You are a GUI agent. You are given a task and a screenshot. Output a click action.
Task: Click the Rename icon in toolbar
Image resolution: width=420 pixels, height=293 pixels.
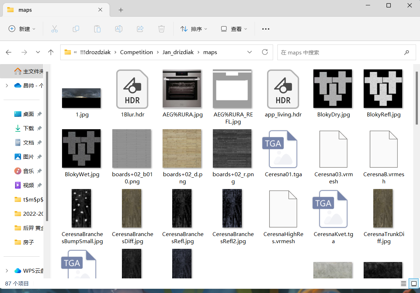click(x=119, y=29)
